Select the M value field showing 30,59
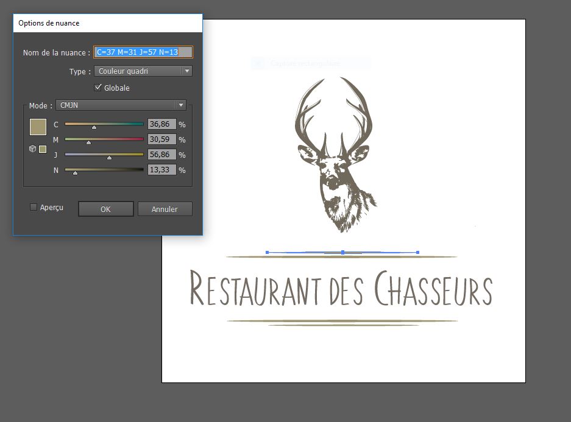Screen dimensions: 571x422 [161, 139]
